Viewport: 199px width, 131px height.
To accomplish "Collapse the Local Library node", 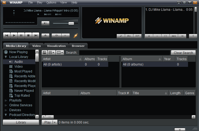I will [6, 57].
